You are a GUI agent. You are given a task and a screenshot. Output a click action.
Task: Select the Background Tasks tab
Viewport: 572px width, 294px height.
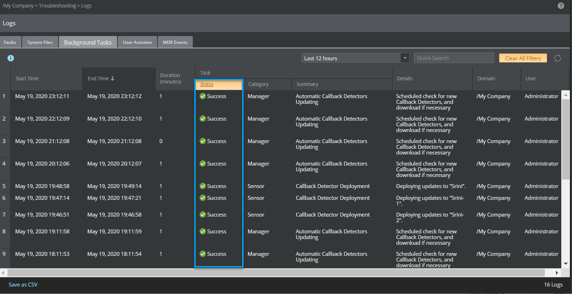tap(88, 42)
